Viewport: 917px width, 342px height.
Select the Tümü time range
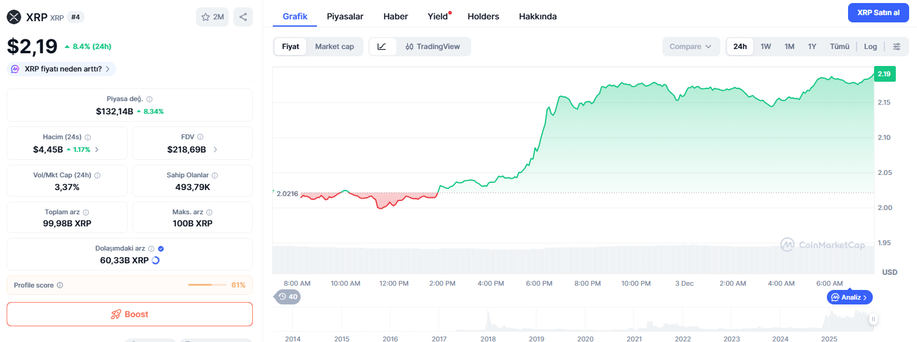pyautogui.click(x=840, y=47)
